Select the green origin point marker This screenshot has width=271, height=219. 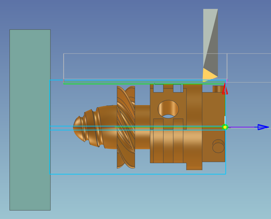[225, 127]
